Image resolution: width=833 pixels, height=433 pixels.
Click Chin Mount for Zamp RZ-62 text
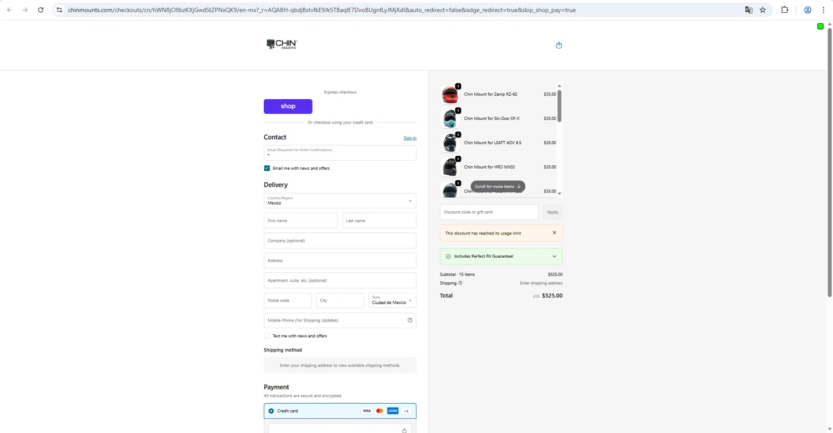pos(490,94)
